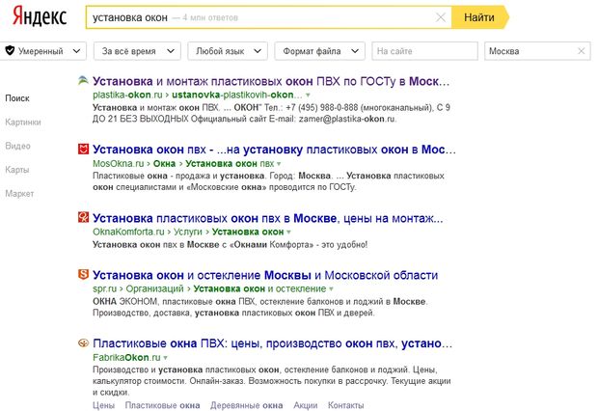Viewport: 598px width, 411px height.
Task: Open the 'За всё время' time dropdown
Action: click(138, 51)
